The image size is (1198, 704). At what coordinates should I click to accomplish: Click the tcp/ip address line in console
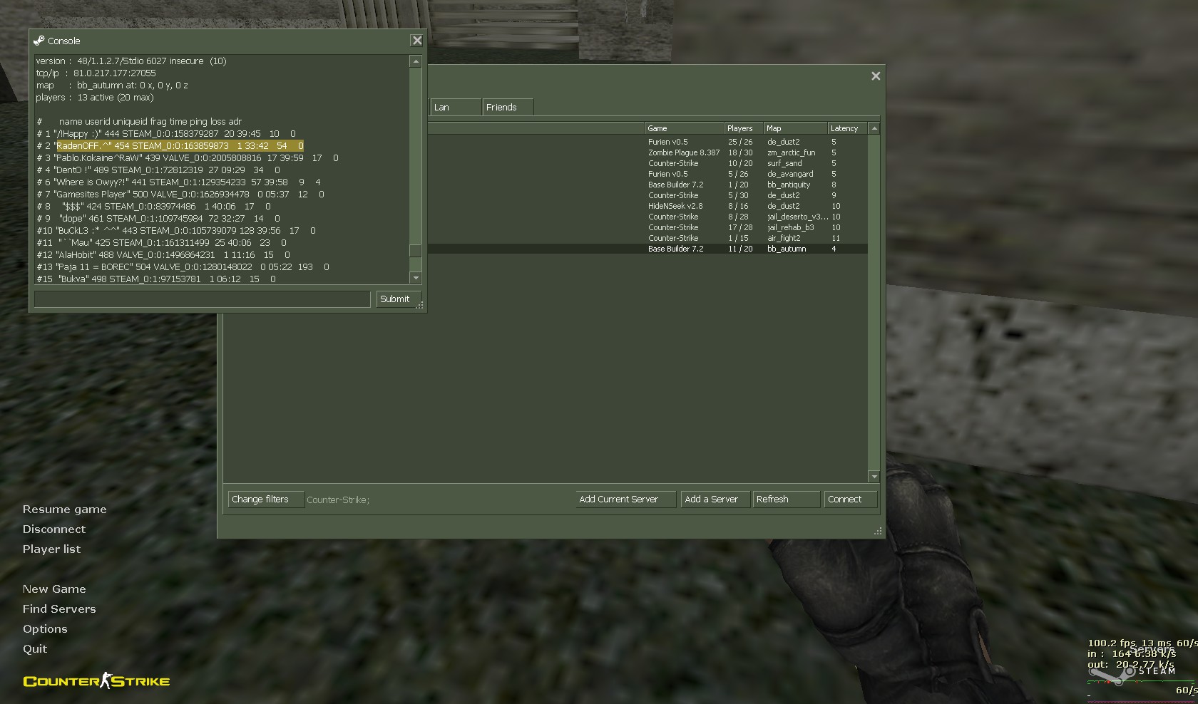coord(96,73)
